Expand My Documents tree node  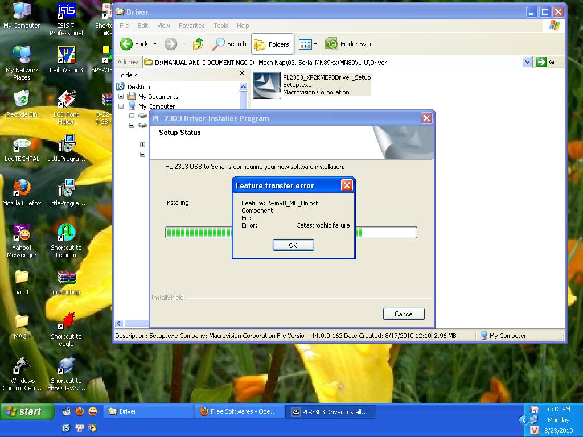click(121, 97)
